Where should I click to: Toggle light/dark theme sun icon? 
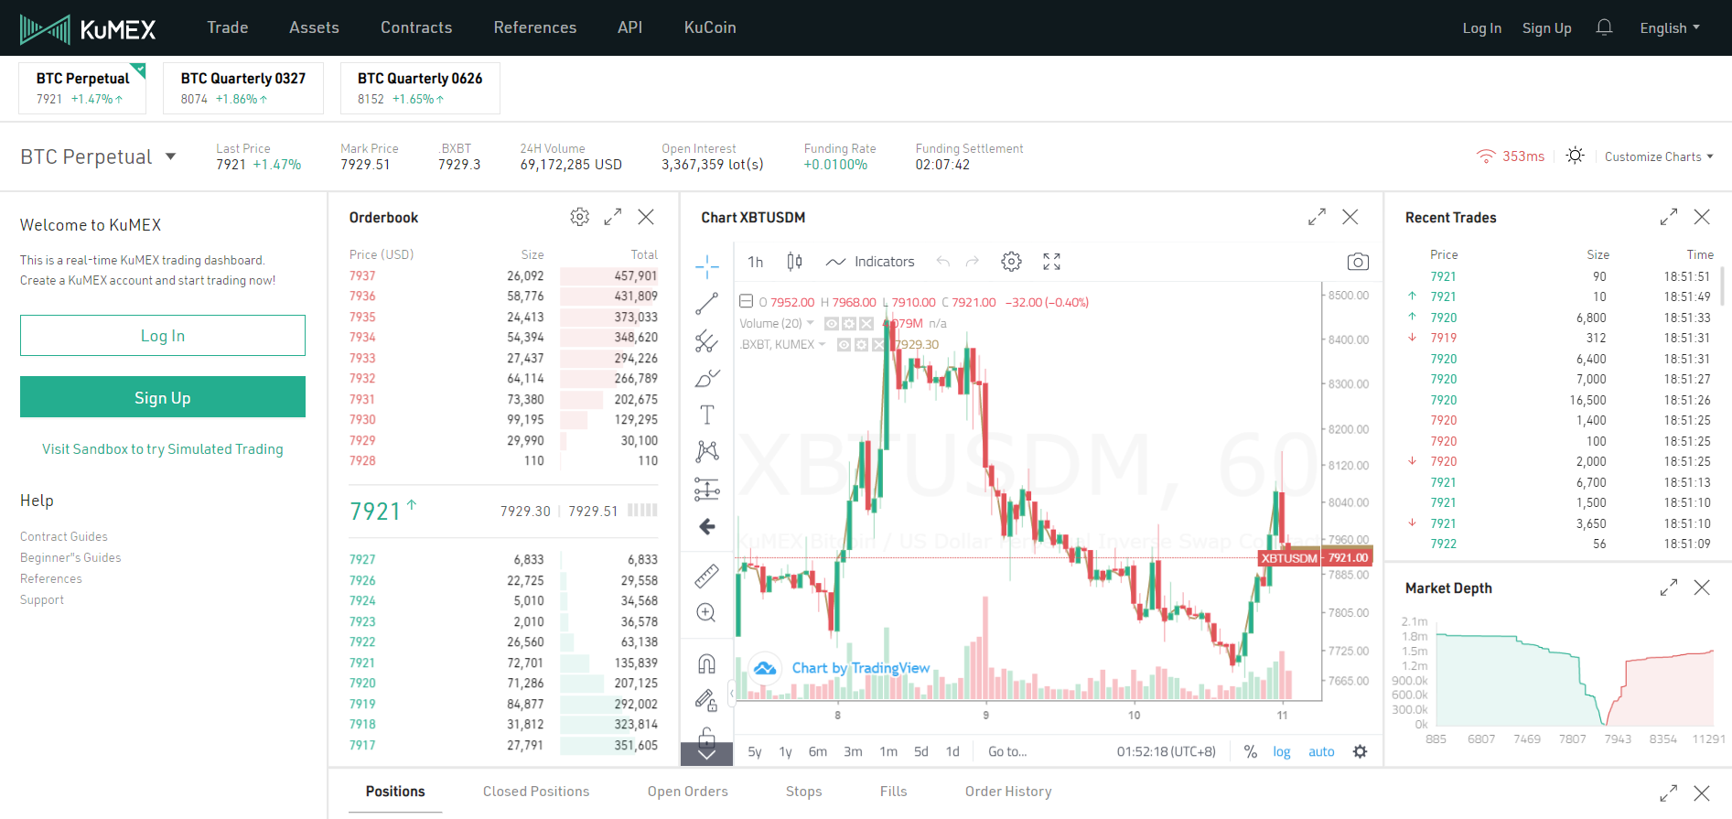coord(1575,156)
